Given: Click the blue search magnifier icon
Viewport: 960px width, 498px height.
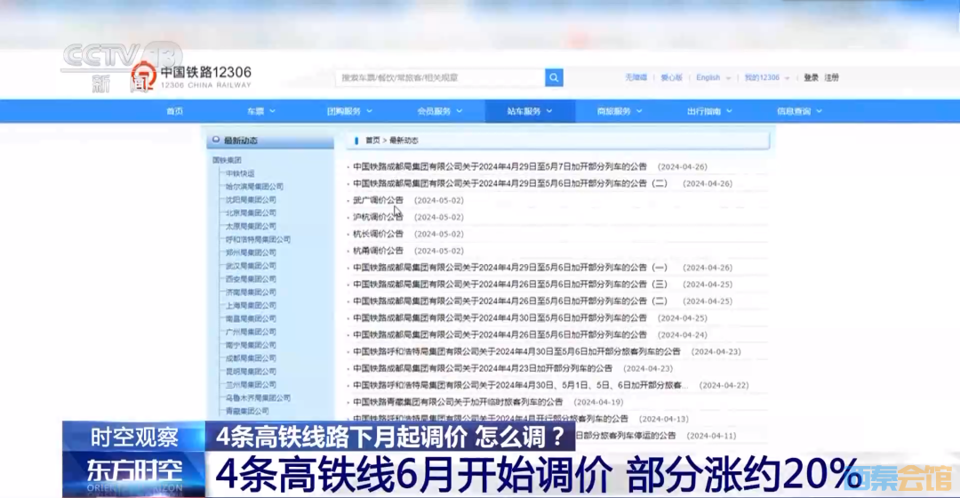Looking at the screenshot, I should pyautogui.click(x=554, y=78).
